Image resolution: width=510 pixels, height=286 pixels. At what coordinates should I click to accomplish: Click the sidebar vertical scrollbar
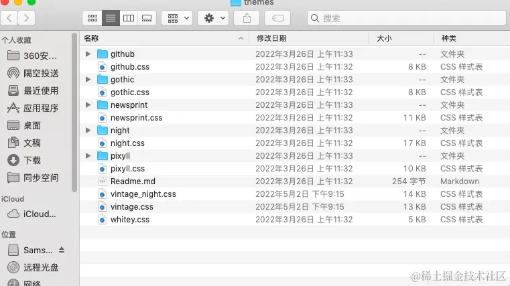(74, 112)
